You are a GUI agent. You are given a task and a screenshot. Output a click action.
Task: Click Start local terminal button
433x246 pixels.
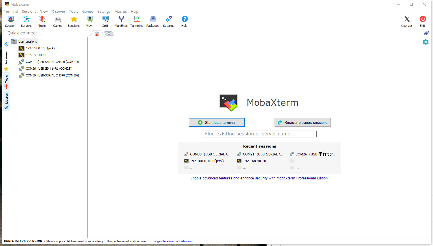(217, 122)
